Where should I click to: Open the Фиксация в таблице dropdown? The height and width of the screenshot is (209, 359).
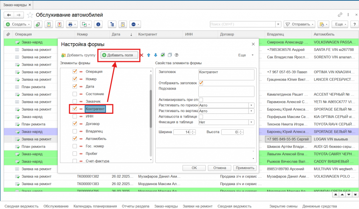pos(251,122)
